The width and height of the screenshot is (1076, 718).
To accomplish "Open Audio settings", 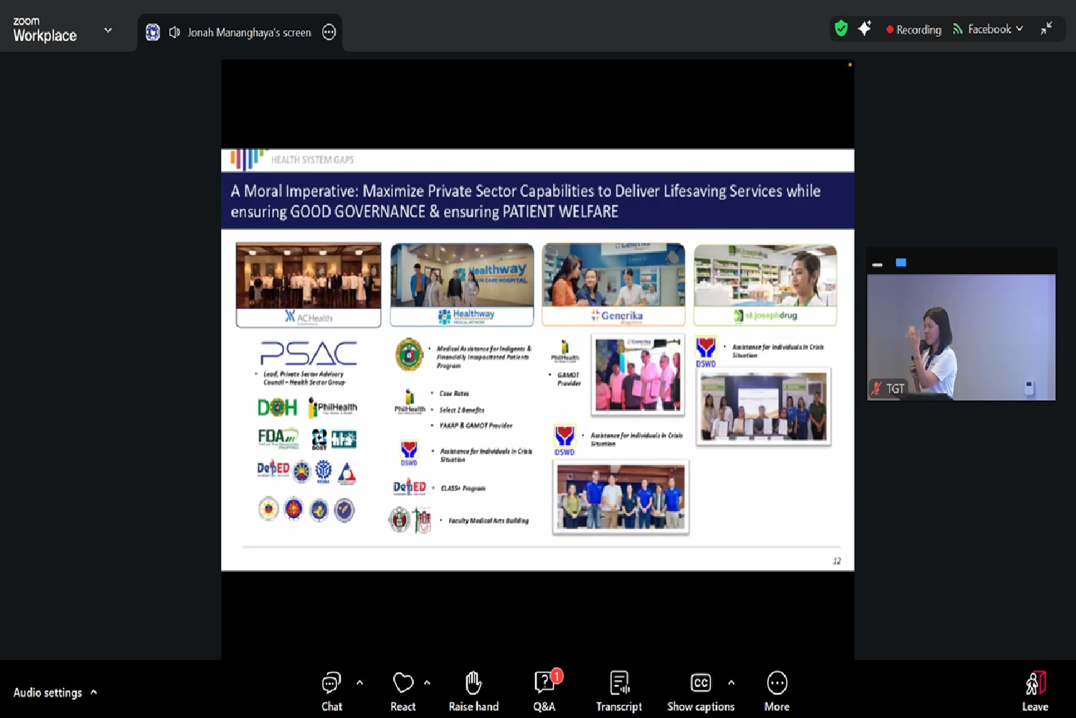I will 48,692.
